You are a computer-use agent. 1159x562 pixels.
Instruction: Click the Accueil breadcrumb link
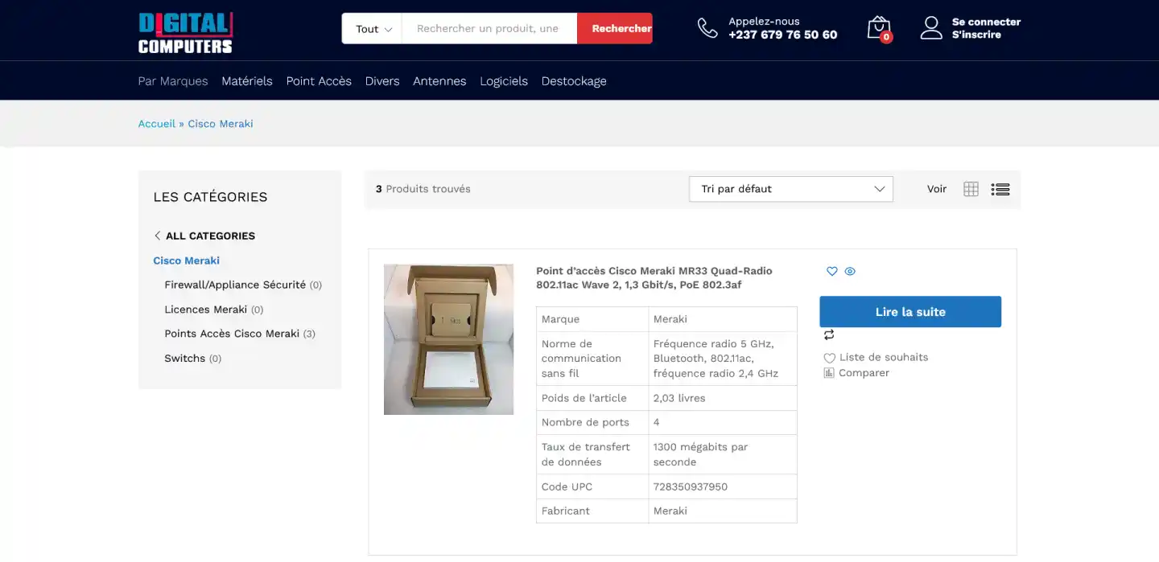(157, 124)
